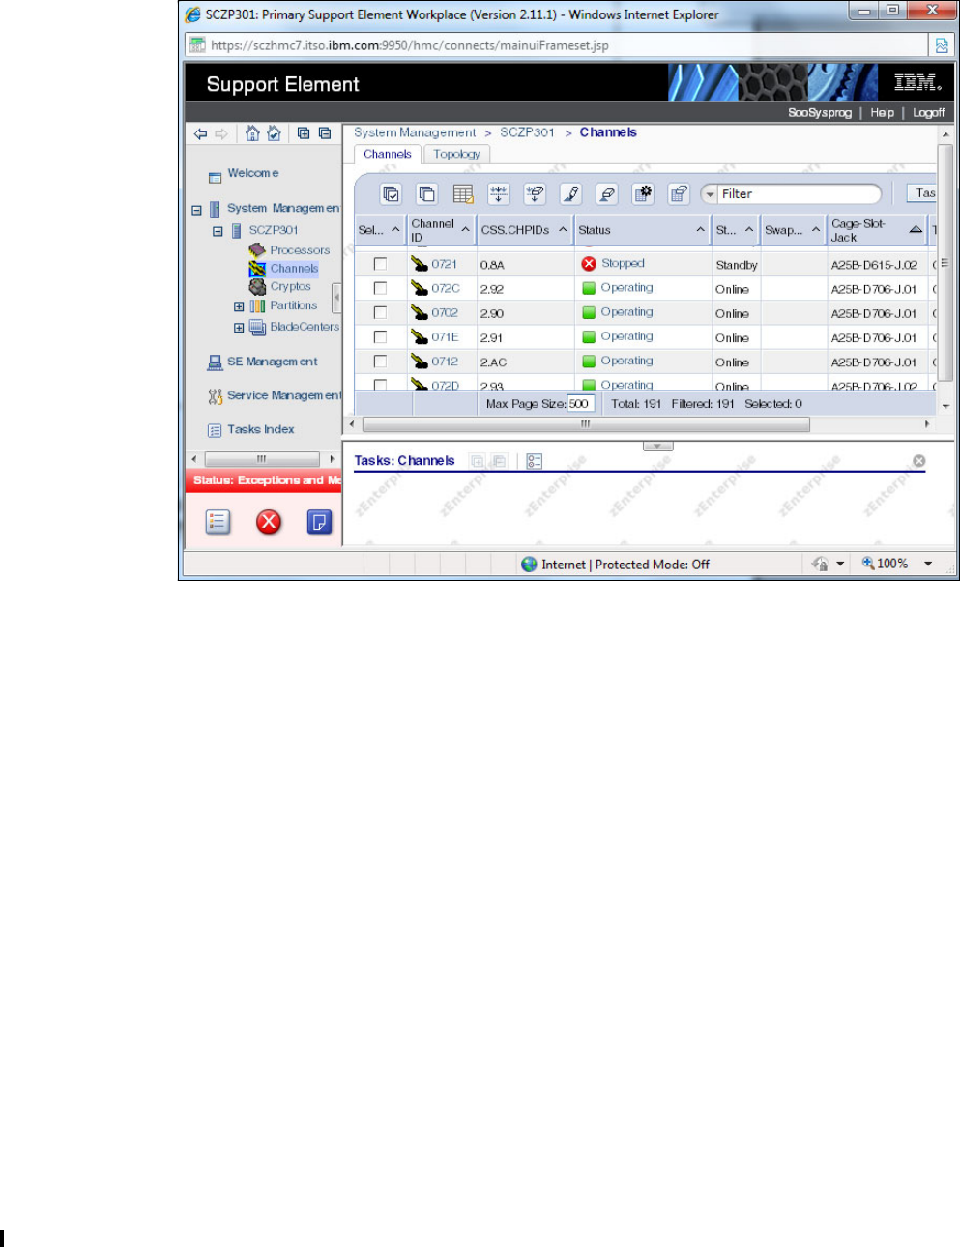Click the work pane divider collapse handle
Image resolution: width=960 pixels, height=1247 pixels.
click(x=657, y=446)
